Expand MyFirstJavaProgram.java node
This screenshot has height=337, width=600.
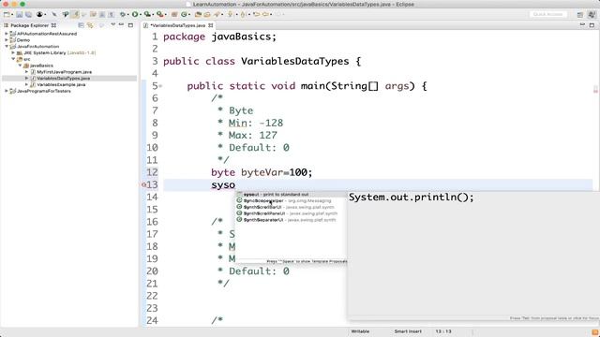26,72
